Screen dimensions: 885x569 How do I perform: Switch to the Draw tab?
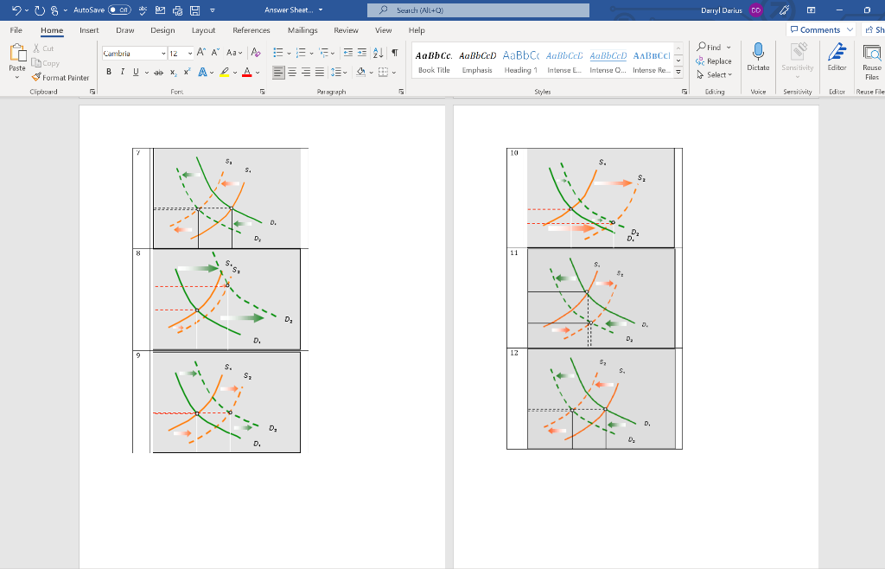pyautogui.click(x=124, y=30)
